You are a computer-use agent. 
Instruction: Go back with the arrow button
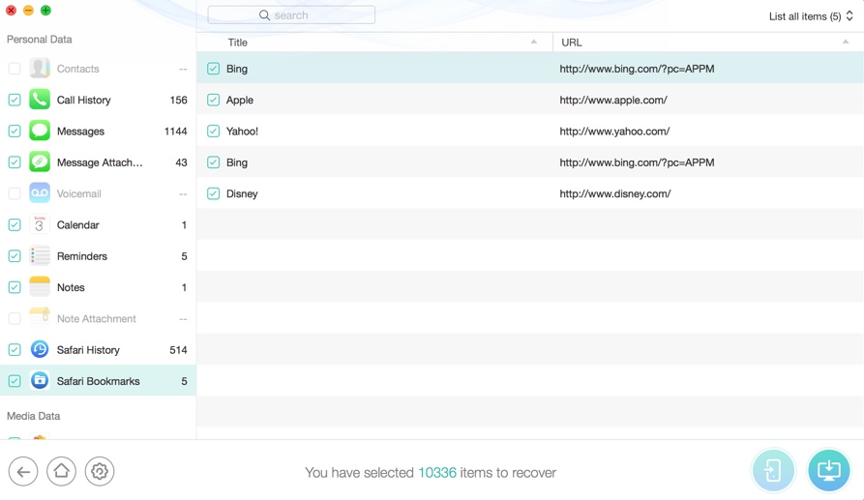[23, 471]
